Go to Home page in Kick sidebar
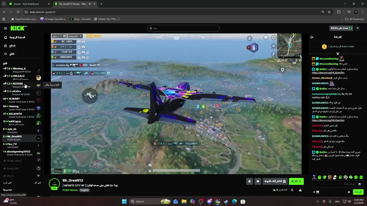This screenshot has height=206, width=367. coord(14,37)
